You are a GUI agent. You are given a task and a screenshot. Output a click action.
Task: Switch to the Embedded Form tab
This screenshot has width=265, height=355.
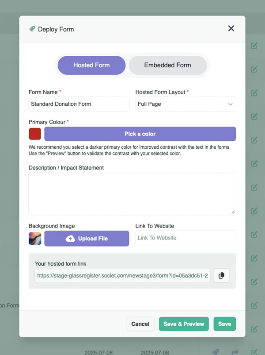point(167,65)
